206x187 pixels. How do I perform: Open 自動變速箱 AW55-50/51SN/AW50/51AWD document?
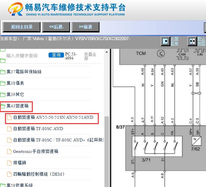point(53,117)
